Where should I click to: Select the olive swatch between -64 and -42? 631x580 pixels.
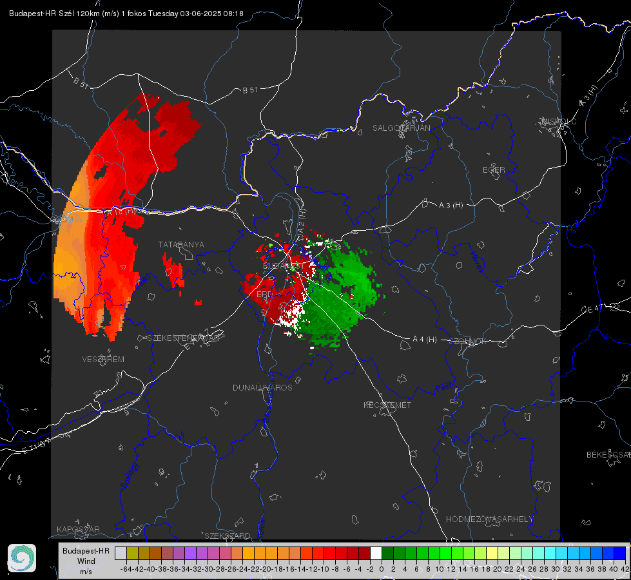coord(132,553)
